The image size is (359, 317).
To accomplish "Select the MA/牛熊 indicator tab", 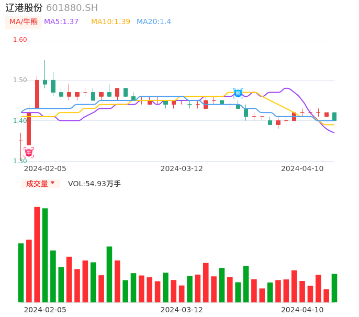I will click(24, 22).
